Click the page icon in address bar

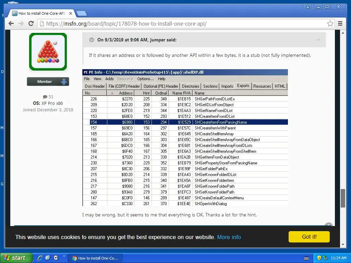pos(42,24)
